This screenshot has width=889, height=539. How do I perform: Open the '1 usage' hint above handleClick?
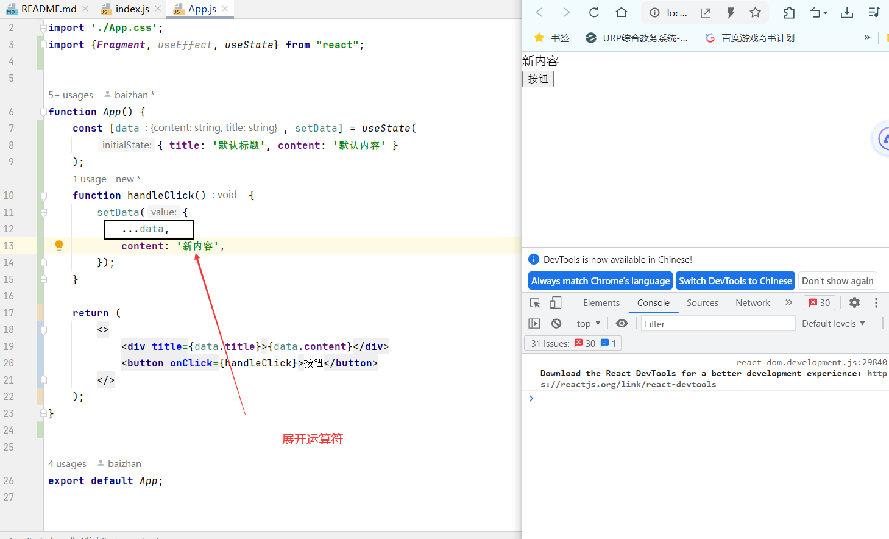coord(90,179)
